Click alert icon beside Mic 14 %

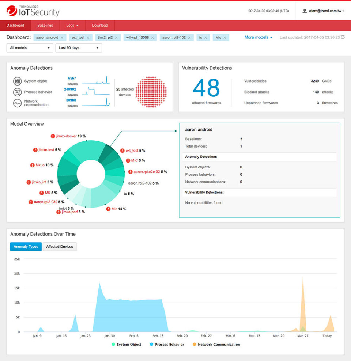click(108, 209)
